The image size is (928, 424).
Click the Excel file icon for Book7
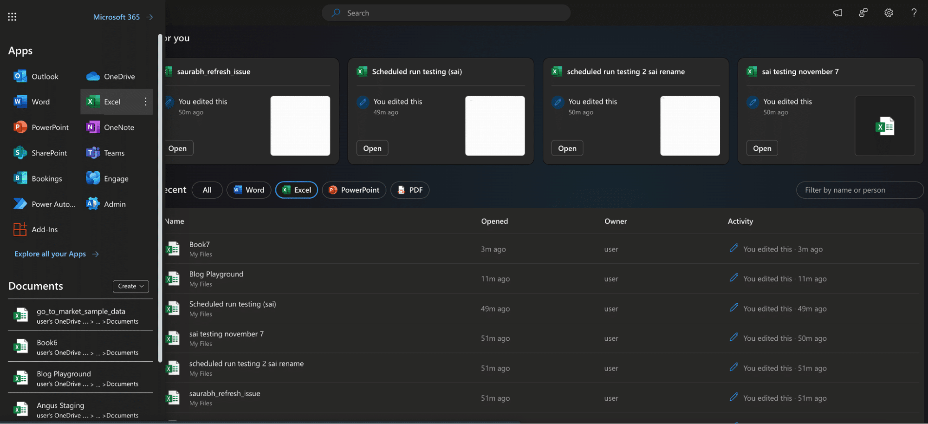pyautogui.click(x=173, y=249)
